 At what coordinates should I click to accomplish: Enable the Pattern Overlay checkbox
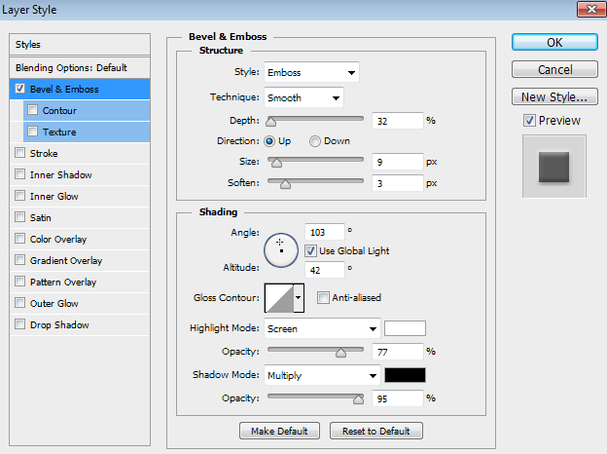tap(20, 282)
